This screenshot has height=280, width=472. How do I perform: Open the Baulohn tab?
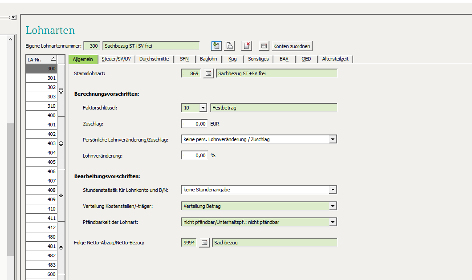coord(208,59)
